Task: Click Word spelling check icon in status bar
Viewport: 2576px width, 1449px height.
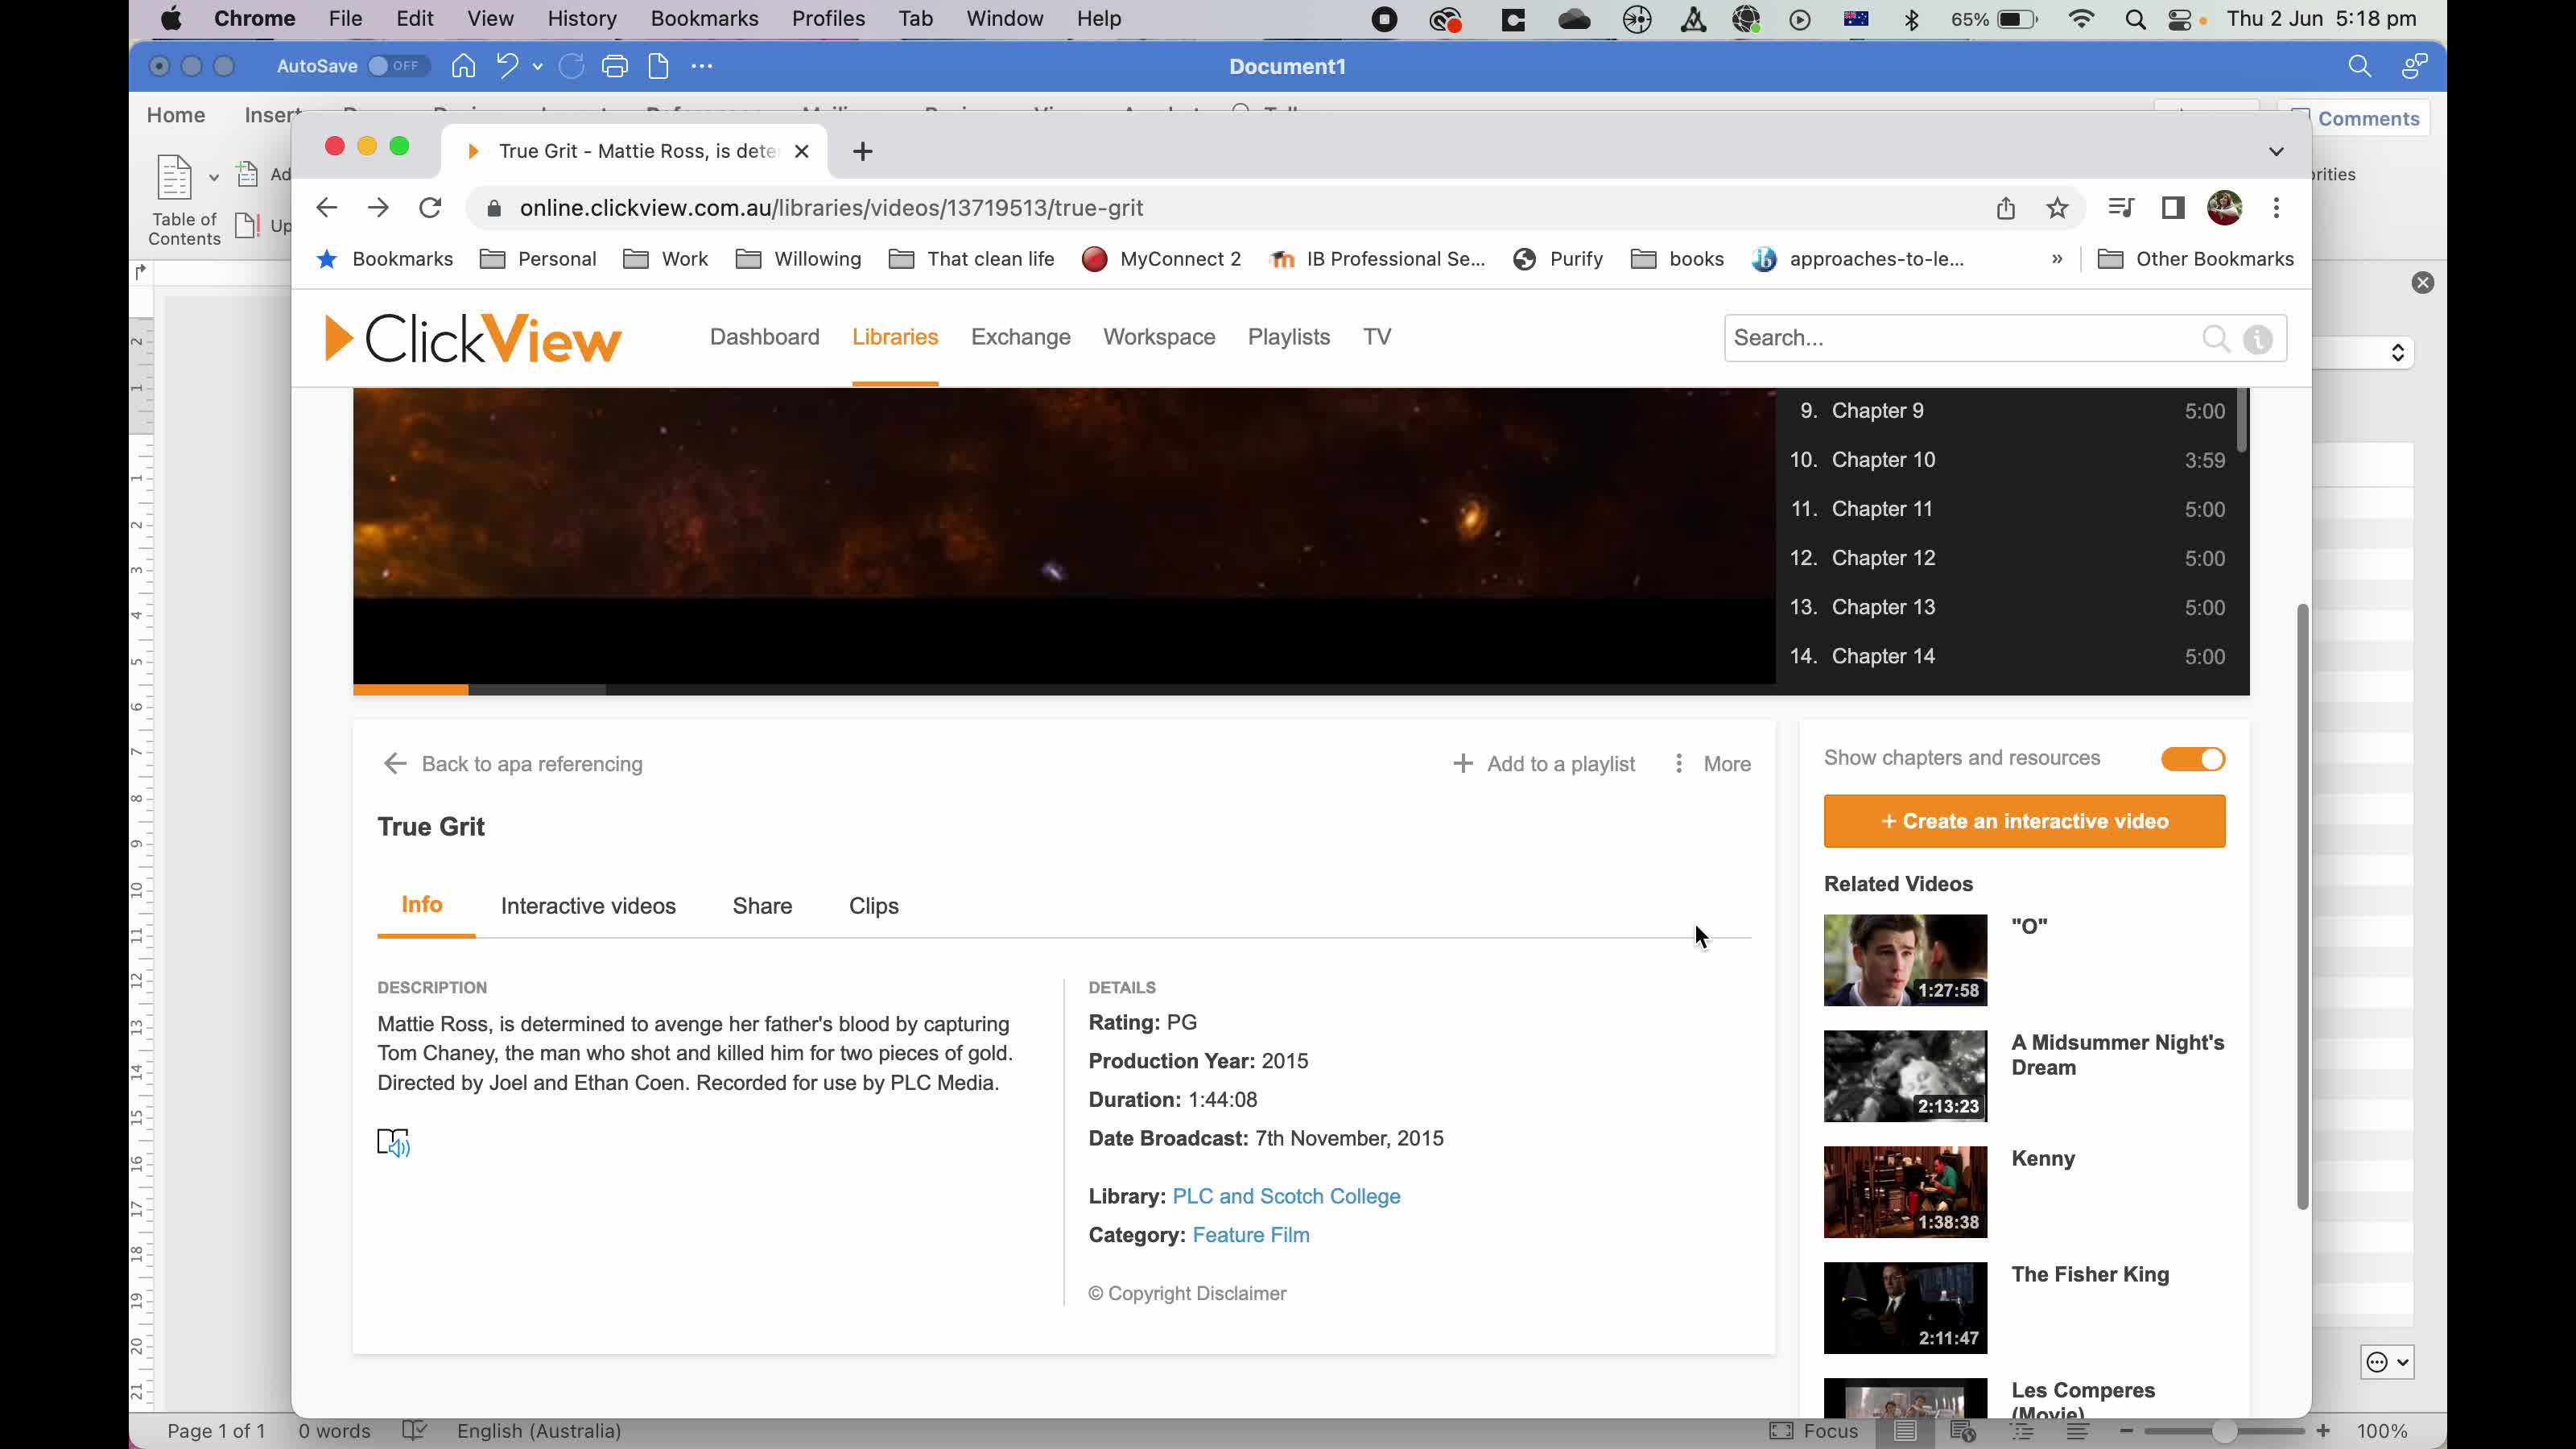Action: tap(414, 1431)
